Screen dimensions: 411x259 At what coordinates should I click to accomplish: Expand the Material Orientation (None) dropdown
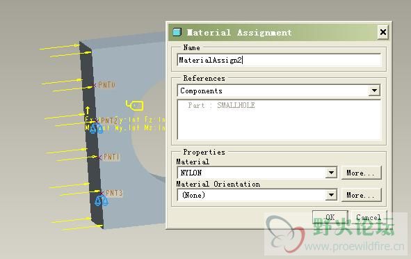point(331,195)
